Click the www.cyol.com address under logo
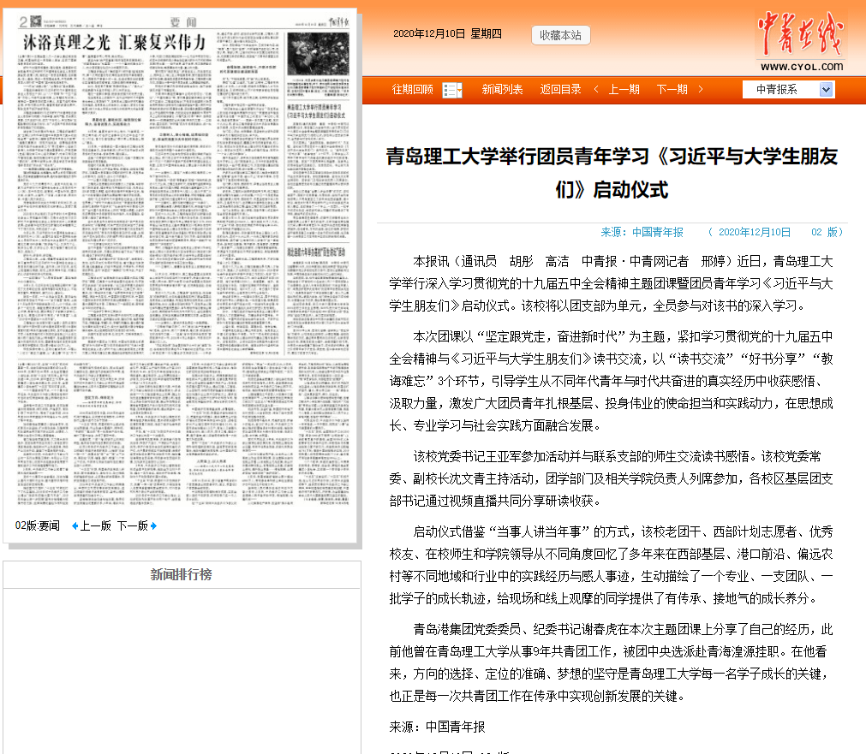 click(801, 67)
